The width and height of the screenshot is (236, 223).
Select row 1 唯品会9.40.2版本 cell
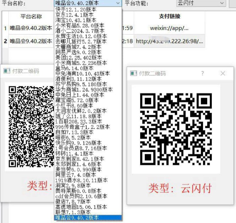click(31, 28)
